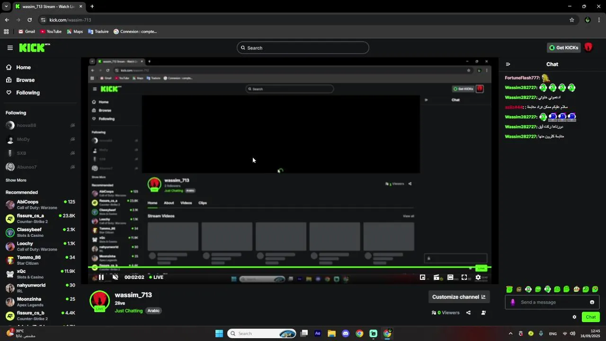Click the icon right of share

483,313
